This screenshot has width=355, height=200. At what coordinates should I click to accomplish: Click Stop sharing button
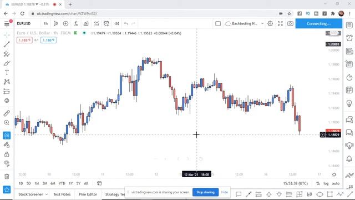click(x=205, y=192)
